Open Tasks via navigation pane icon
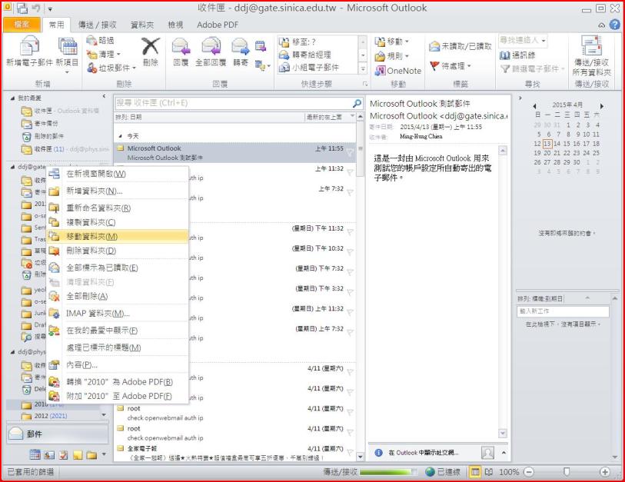625x482 pixels. pos(63,454)
